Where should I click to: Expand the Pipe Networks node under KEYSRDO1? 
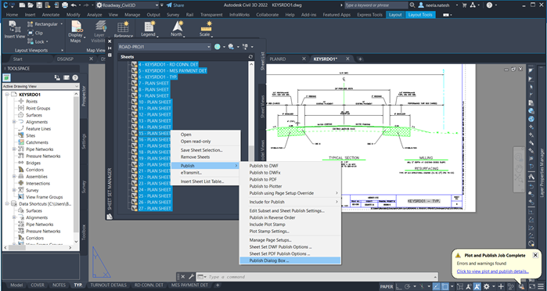click(x=14, y=149)
